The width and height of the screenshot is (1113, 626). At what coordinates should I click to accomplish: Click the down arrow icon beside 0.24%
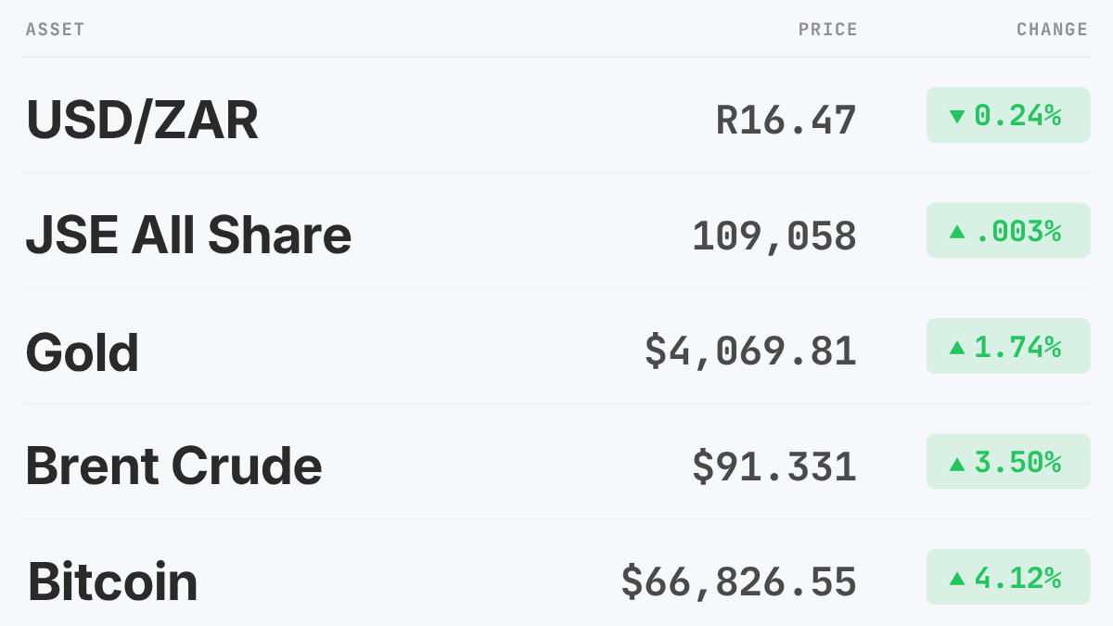click(957, 117)
